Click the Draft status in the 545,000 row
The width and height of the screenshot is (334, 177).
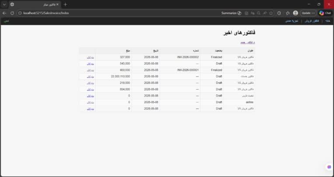coord(219,63)
